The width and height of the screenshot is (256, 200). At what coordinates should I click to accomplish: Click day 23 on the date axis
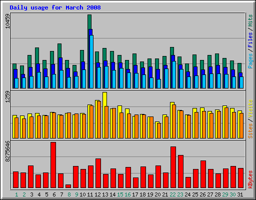tap(180, 194)
